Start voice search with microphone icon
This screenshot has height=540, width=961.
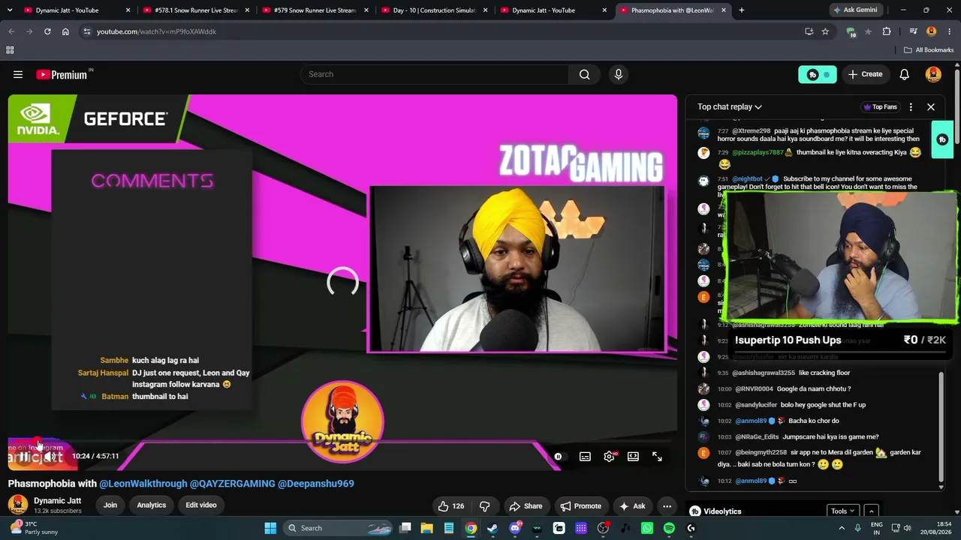coord(619,74)
